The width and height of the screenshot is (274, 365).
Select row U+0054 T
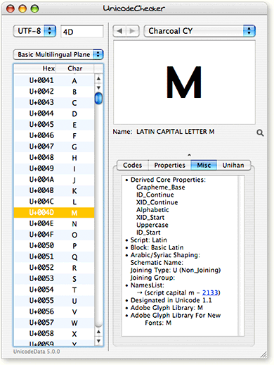54,290
